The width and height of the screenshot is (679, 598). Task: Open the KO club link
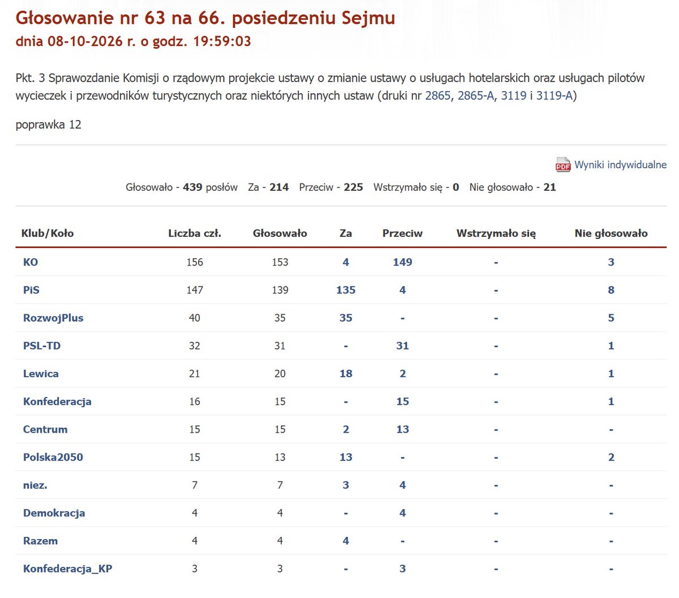coord(31,262)
